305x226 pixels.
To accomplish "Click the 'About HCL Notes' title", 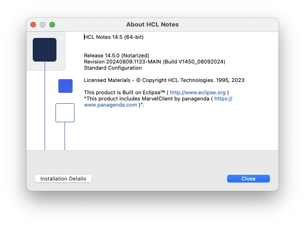I will click(153, 25).
